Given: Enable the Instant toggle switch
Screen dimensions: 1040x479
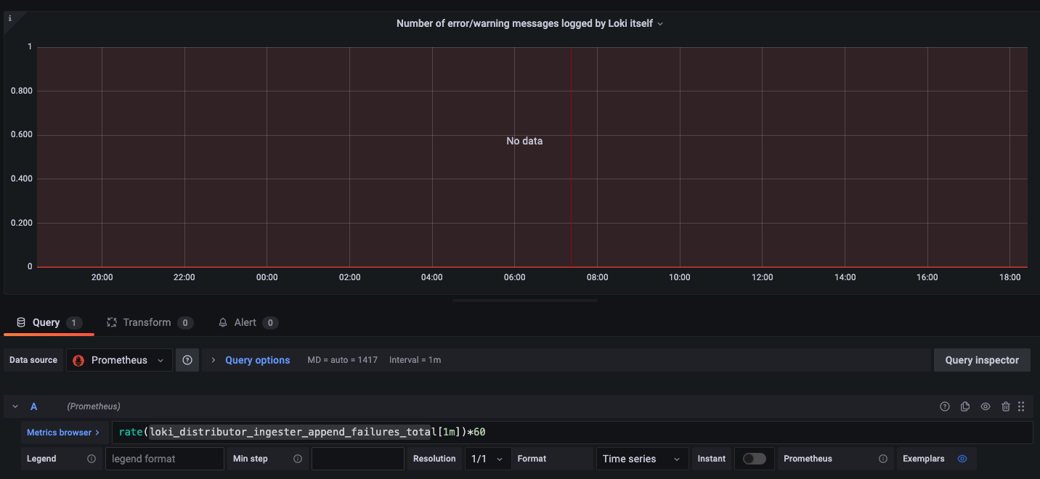Looking at the screenshot, I should click(x=754, y=459).
